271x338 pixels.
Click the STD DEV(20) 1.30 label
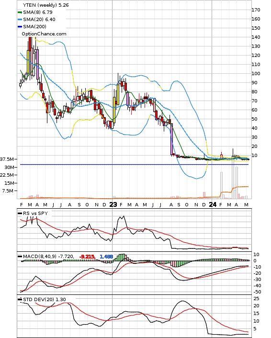(x=45, y=299)
